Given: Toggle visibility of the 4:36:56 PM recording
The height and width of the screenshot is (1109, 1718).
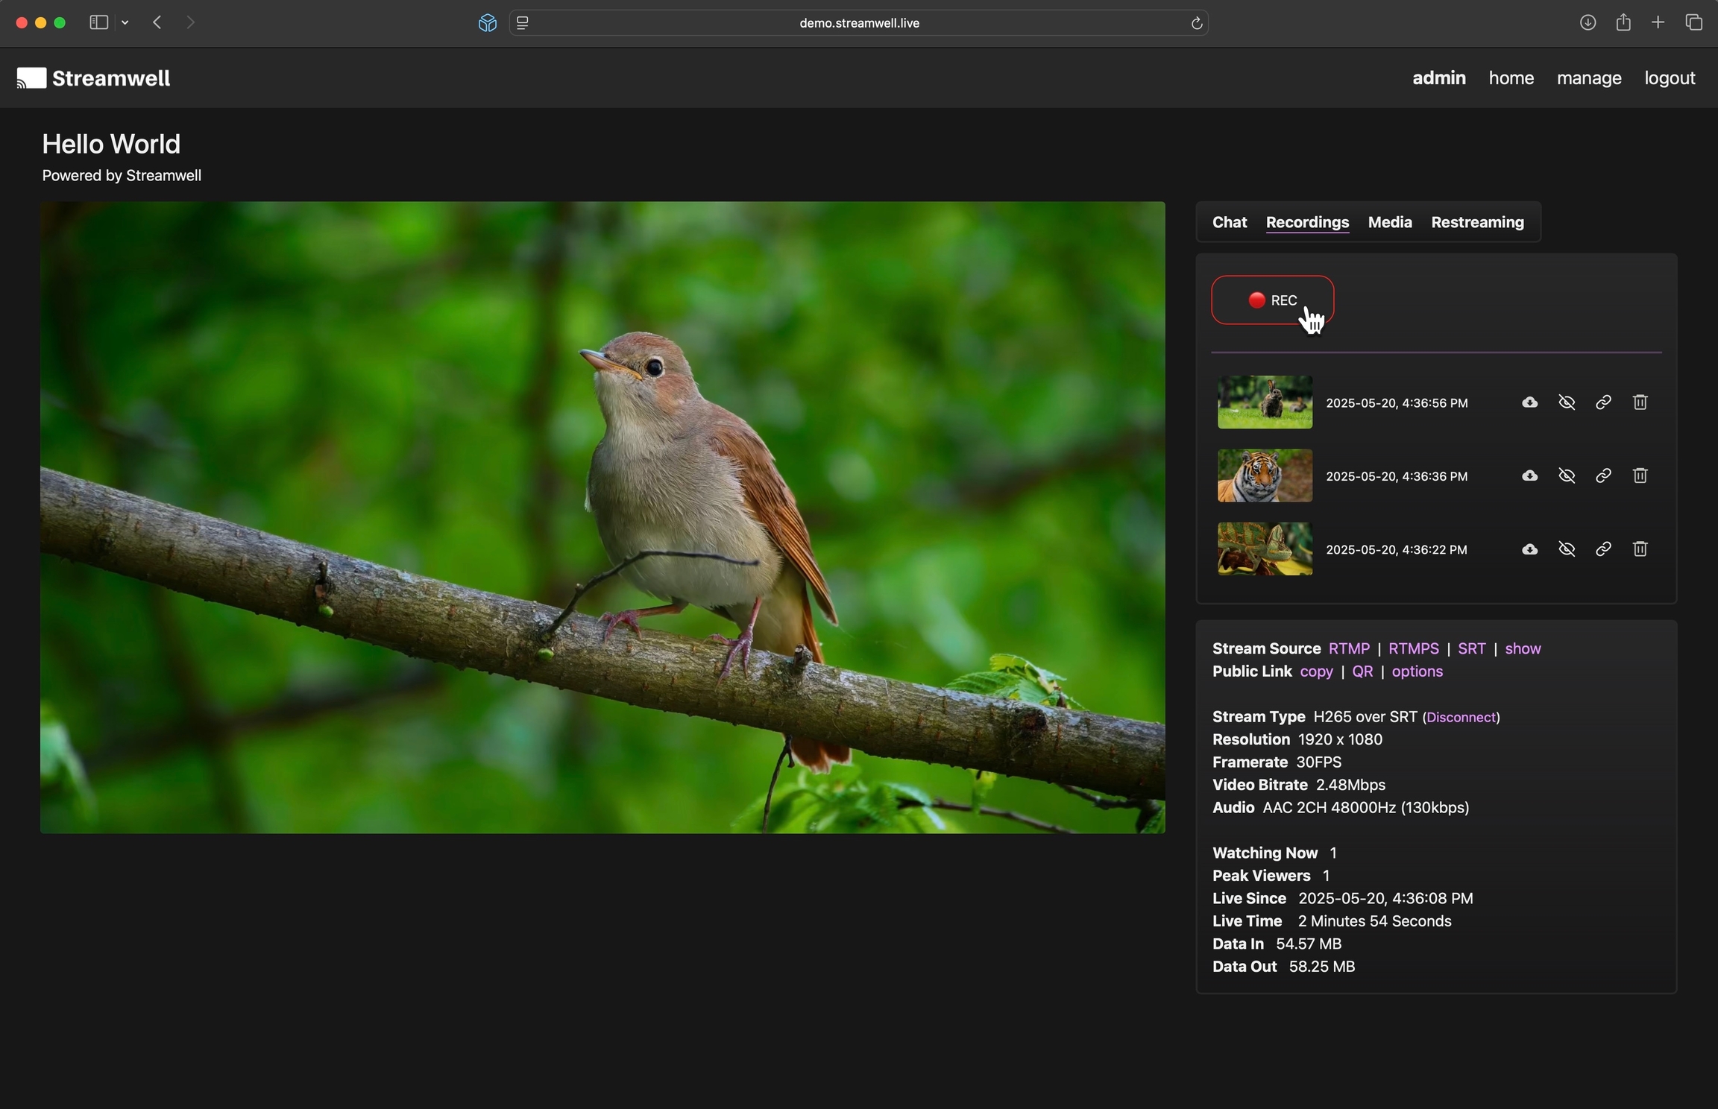Looking at the screenshot, I should 1567,402.
